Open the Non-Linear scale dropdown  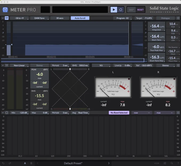[19, 65]
